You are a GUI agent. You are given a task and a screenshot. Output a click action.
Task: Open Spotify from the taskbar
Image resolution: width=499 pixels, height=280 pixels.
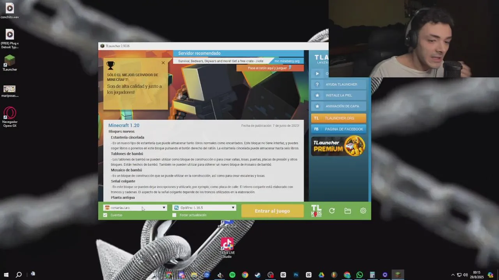click(232, 275)
